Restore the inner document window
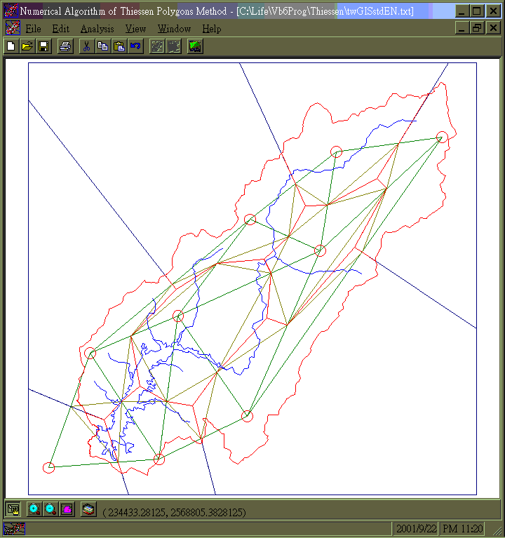The height and width of the screenshot is (538, 505). click(477, 28)
